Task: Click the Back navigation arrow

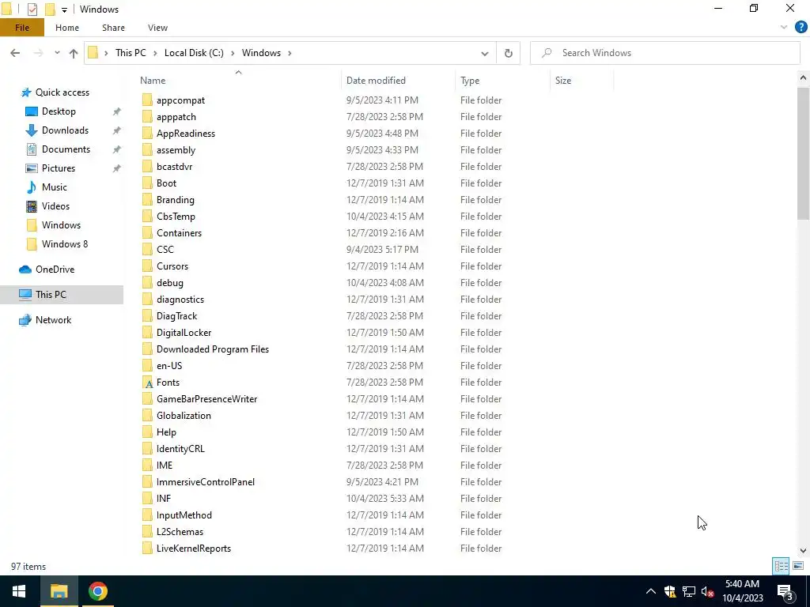Action: [x=15, y=53]
